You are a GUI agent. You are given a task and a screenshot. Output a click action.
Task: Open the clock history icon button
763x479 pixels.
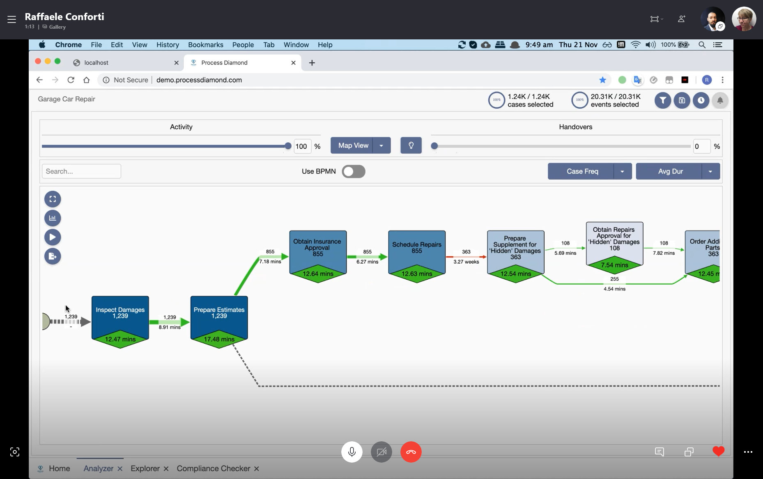pyautogui.click(x=701, y=100)
